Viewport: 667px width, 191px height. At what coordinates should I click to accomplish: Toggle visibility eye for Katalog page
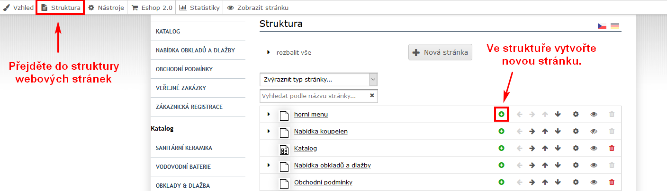coord(593,148)
